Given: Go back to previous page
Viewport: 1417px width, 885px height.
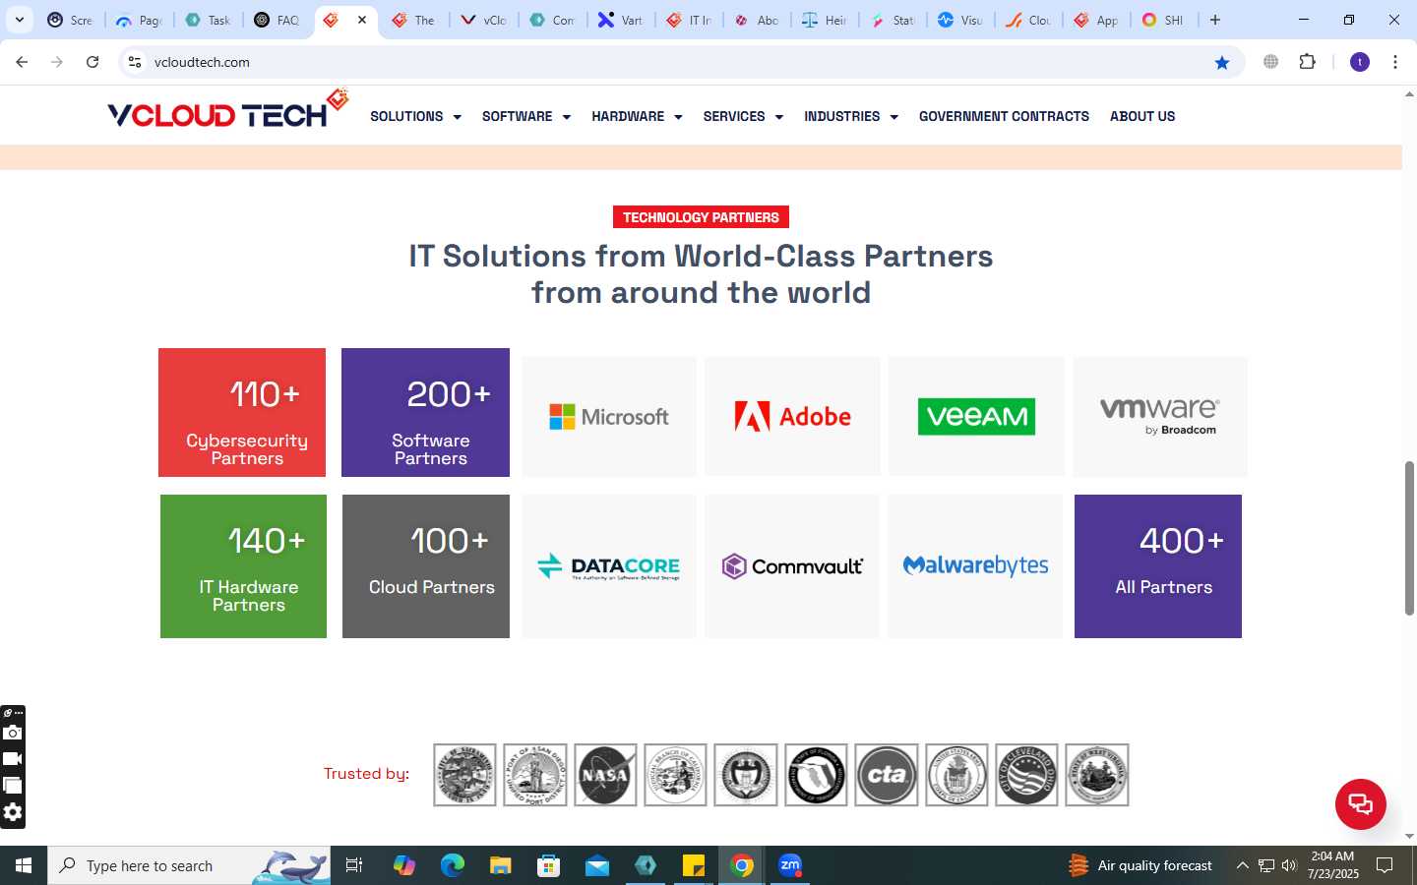Looking at the screenshot, I should click(22, 62).
